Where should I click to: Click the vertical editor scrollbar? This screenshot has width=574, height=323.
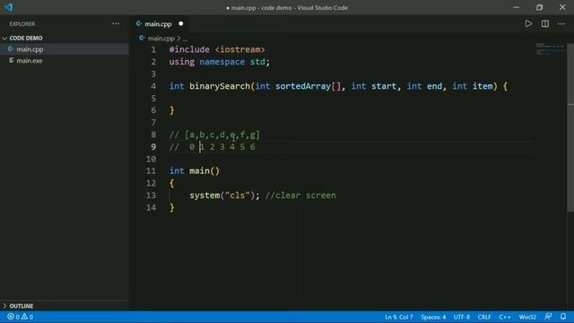(x=570, y=127)
